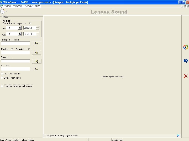
Task: Open the Programa menu
Action: coord(7,6)
